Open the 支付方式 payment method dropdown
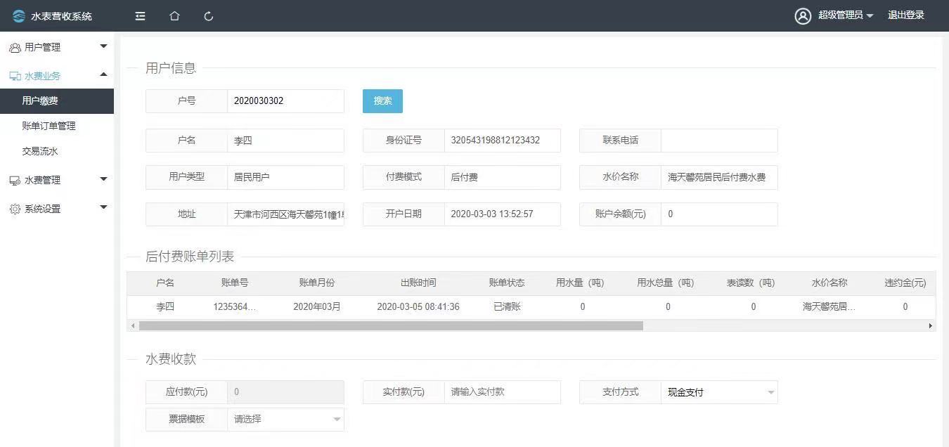Image resolution: width=949 pixels, height=447 pixels. tap(717, 392)
